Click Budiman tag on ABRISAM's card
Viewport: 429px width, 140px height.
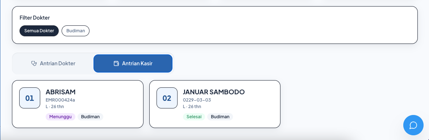pos(90,117)
